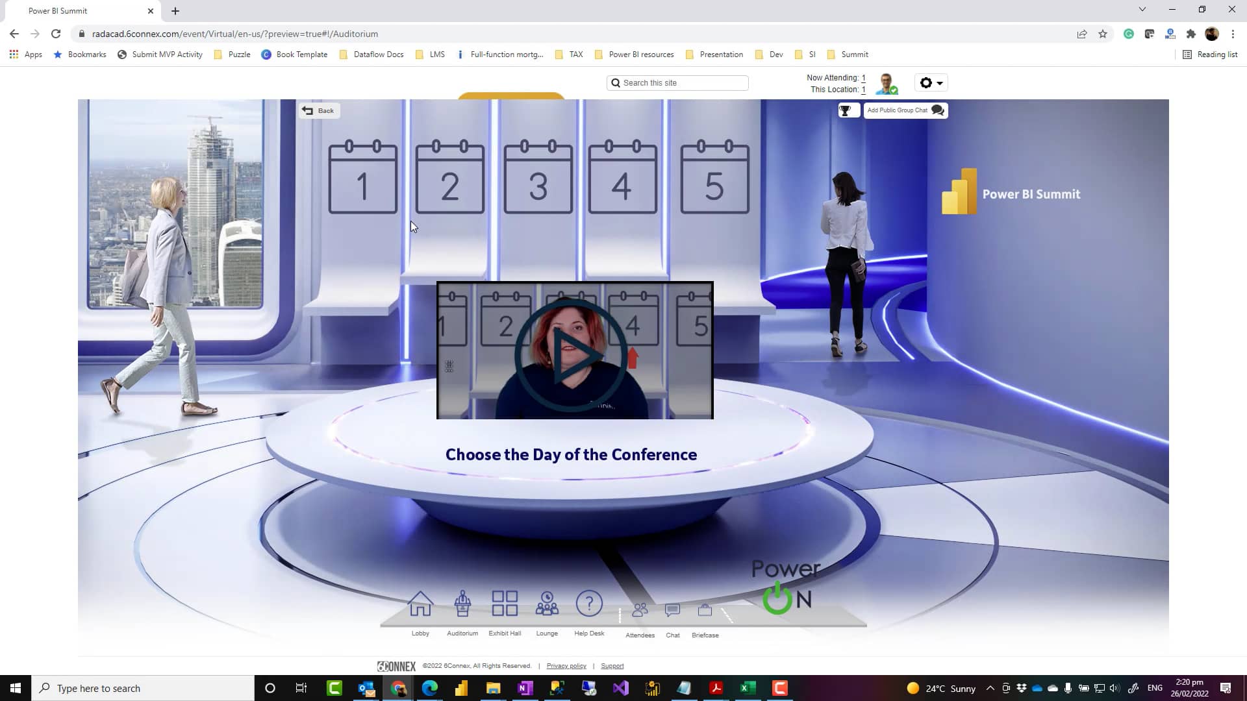Image resolution: width=1247 pixels, height=701 pixels.
Task: Open the Chat icon
Action: [x=672, y=611]
